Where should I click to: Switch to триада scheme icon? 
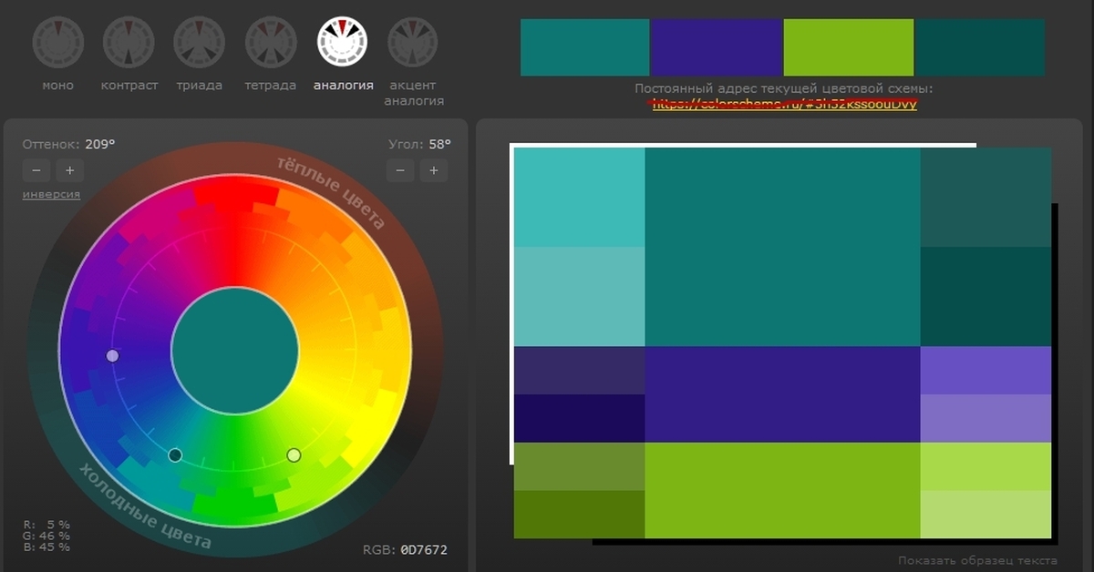point(200,42)
